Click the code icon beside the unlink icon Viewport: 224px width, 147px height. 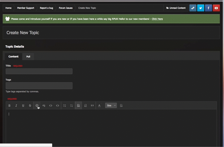click(x=51, y=105)
